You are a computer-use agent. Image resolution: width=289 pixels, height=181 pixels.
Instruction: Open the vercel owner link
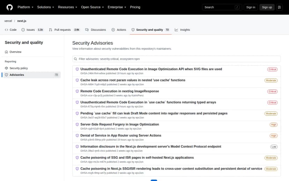tap(8, 21)
